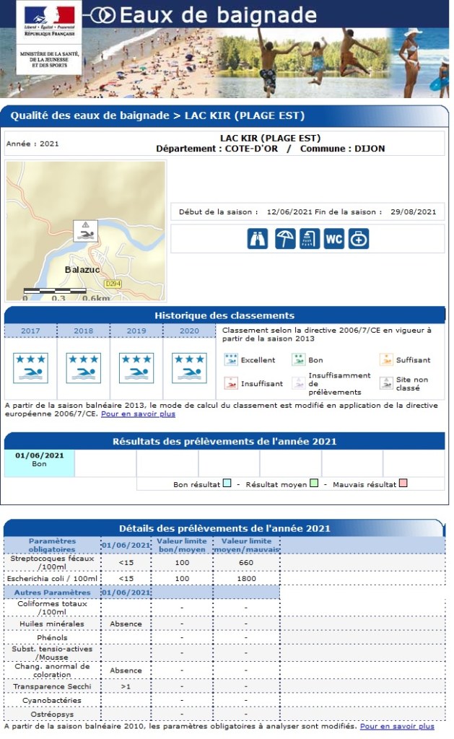Click the République Française logo
Image resolution: width=454 pixels, height=739 pixels.
click(49, 22)
